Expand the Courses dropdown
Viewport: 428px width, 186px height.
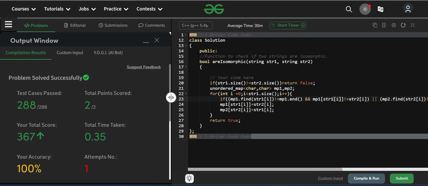point(24,9)
